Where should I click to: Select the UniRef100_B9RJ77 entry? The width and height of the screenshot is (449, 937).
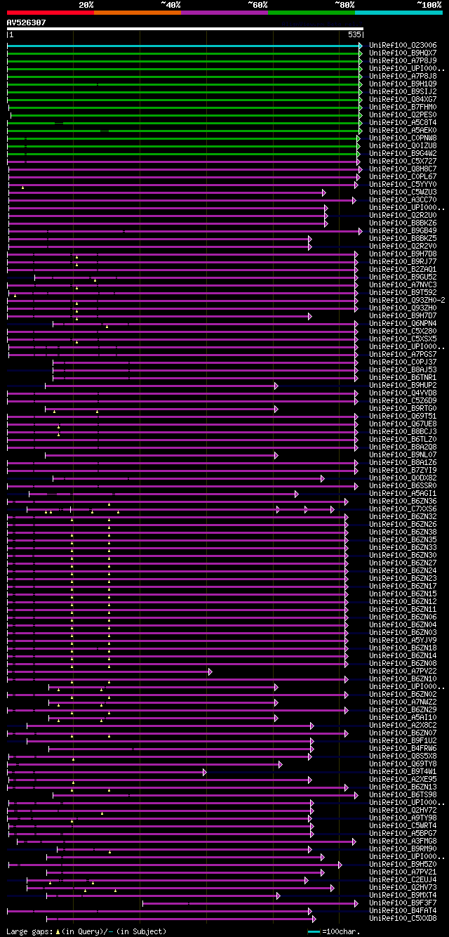(x=402, y=261)
